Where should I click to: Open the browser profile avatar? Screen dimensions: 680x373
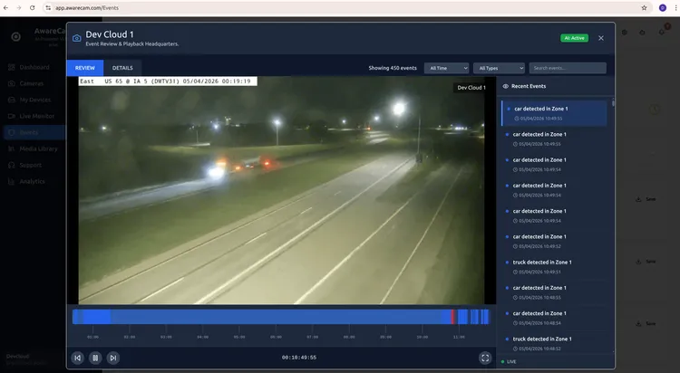[x=662, y=8]
